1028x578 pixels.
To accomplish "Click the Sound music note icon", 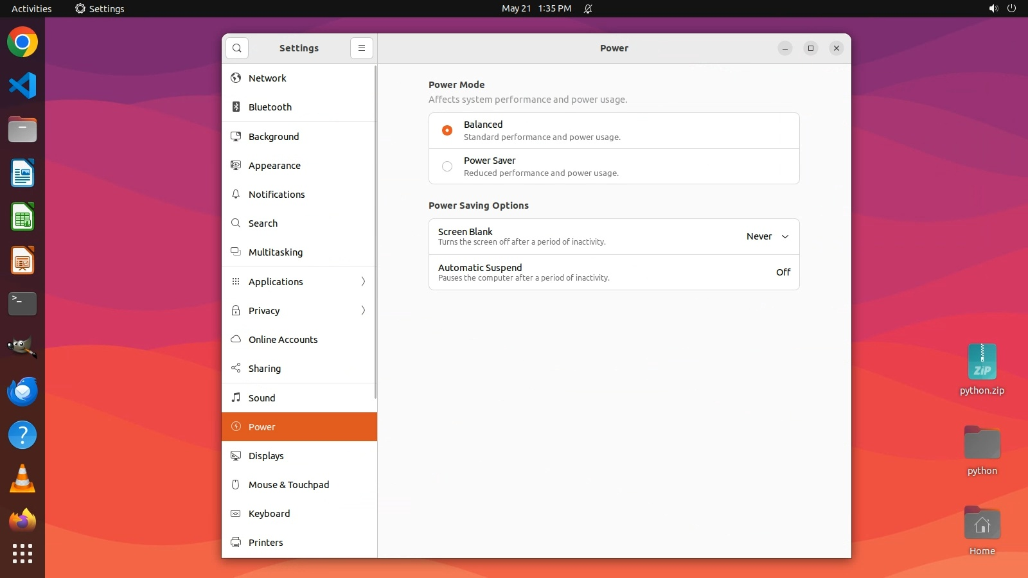I will coord(236,398).
